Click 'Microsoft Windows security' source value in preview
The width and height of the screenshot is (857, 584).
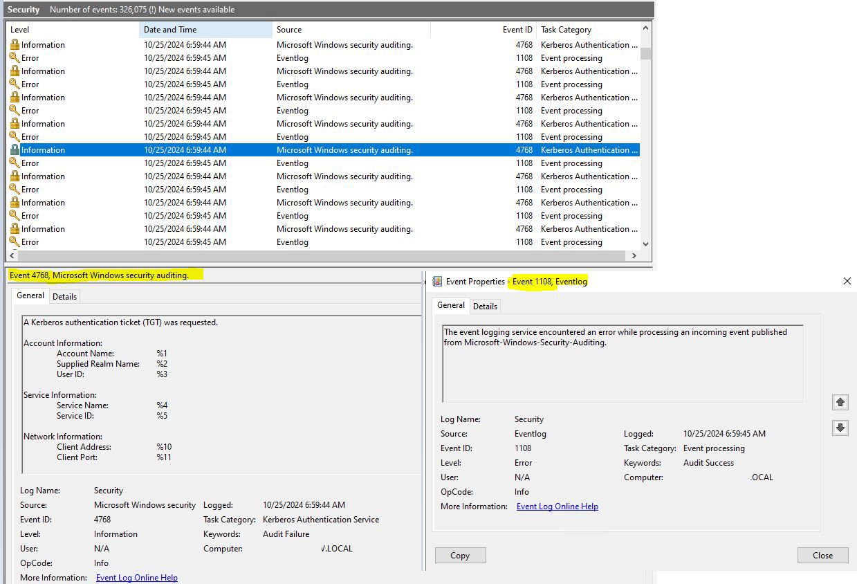click(x=145, y=505)
